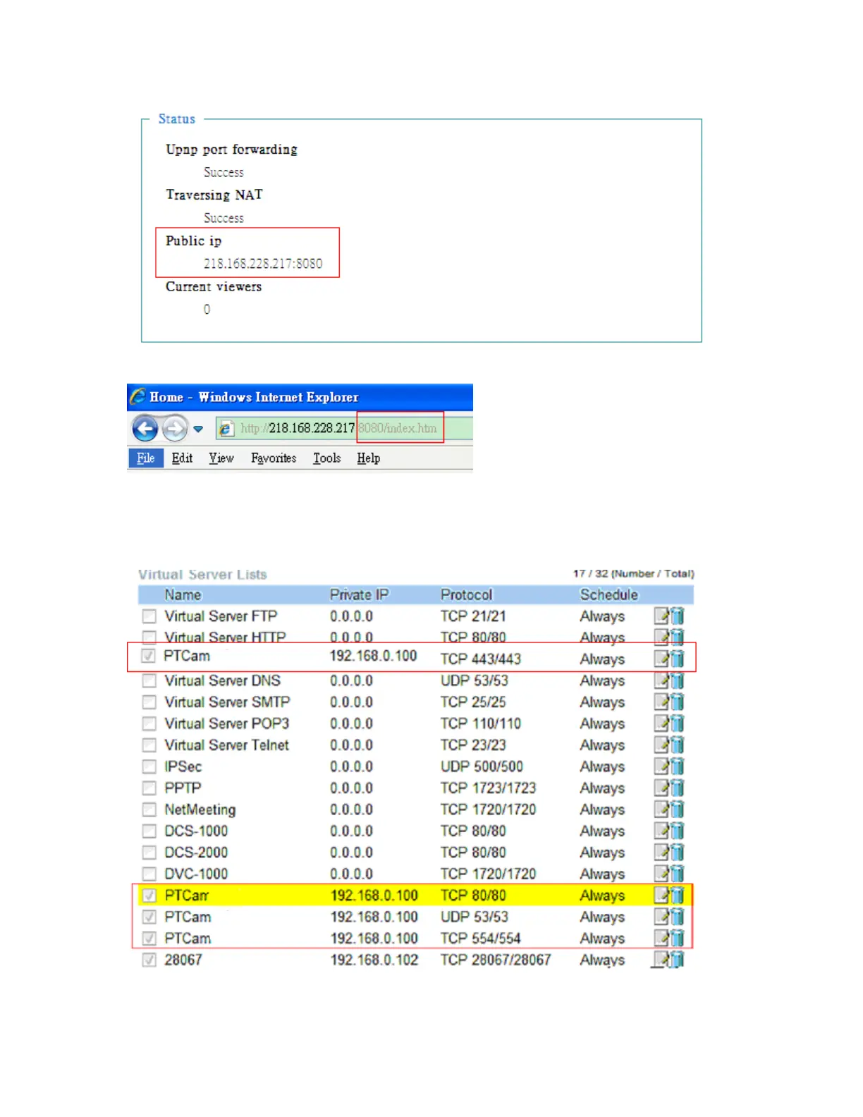Edit the Virtual Server DNS entry
This screenshot has height=1117, width=863.
[661, 680]
